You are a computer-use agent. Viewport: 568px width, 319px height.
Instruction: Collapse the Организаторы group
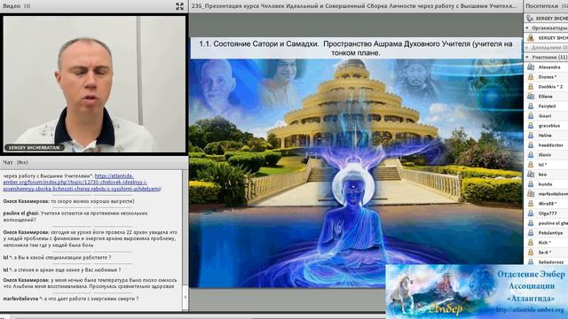coord(527,27)
